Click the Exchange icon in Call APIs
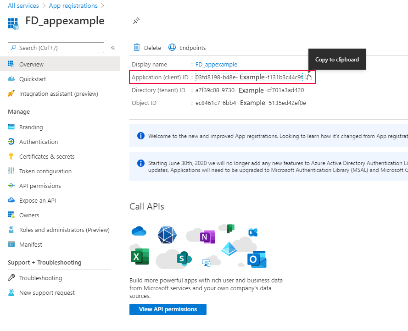This screenshot has width=408, height=331. [253, 232]
